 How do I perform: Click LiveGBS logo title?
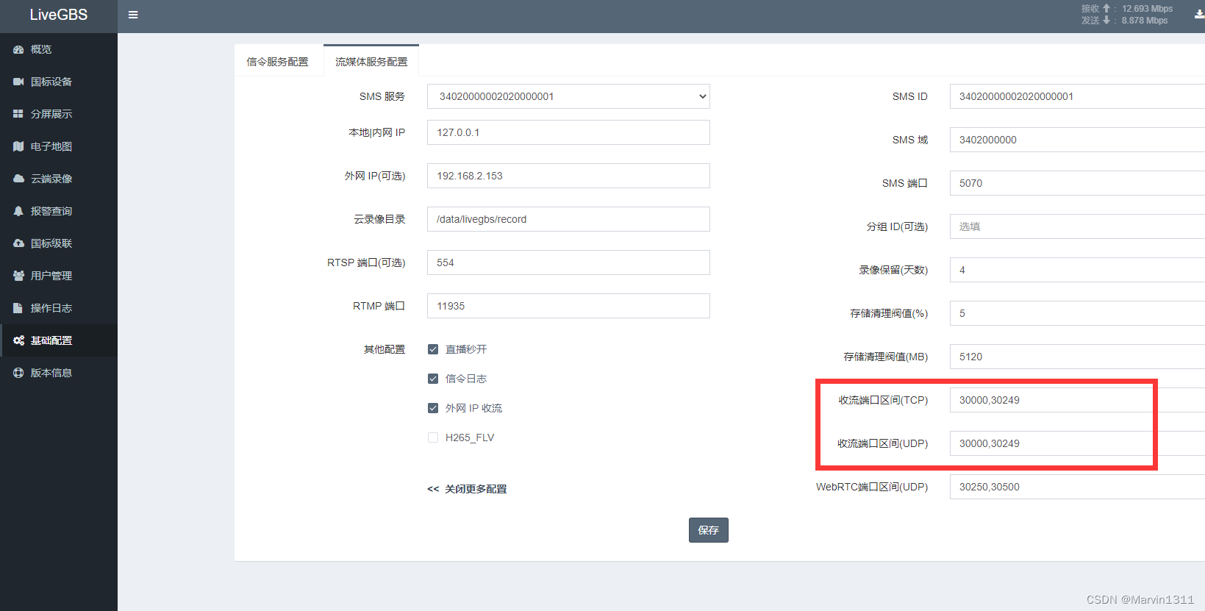(x=59, y=15)
